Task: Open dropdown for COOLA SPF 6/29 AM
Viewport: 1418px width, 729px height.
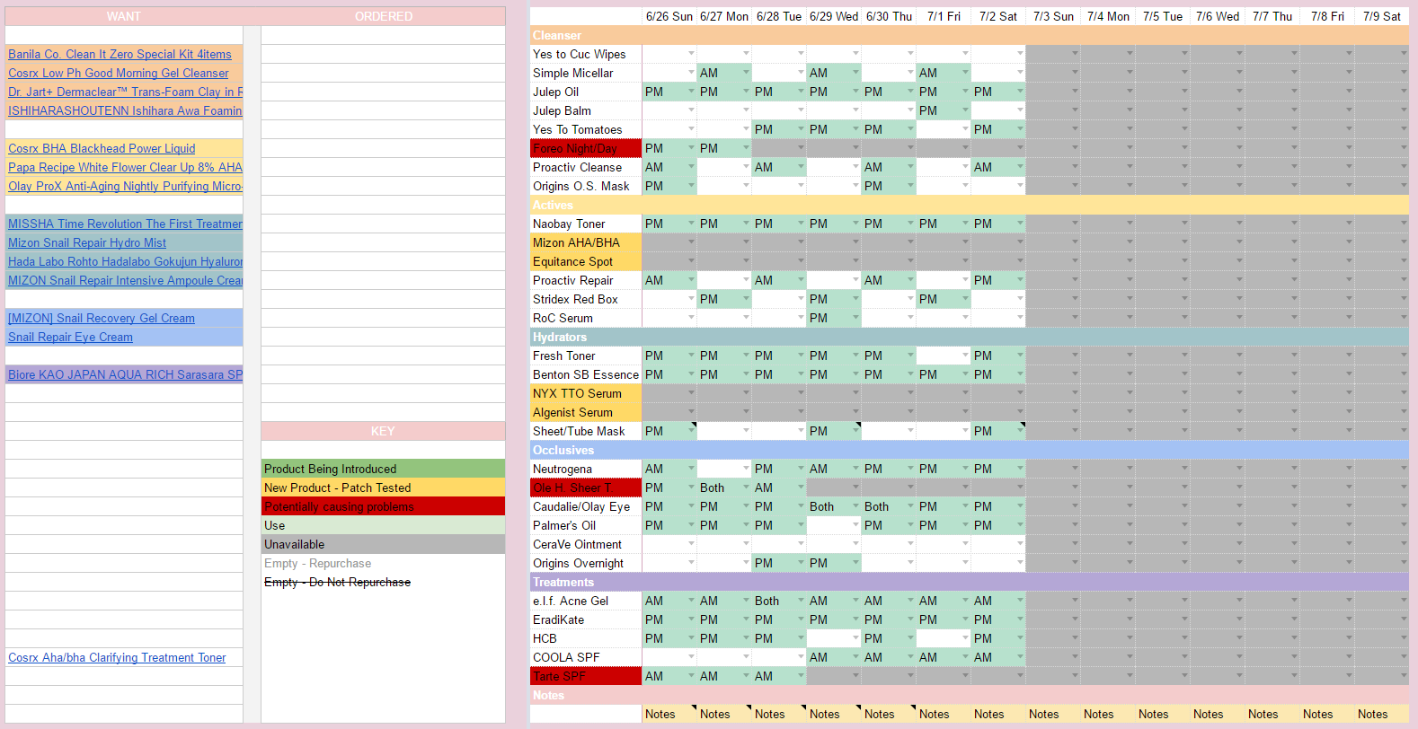Action: pos(856,657)
